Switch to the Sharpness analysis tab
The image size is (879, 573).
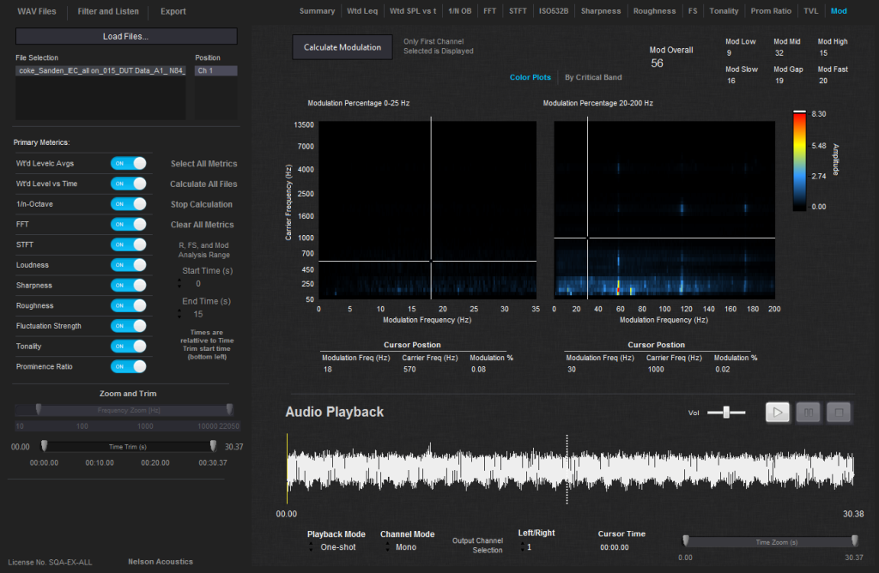click(x=601, y=11)
